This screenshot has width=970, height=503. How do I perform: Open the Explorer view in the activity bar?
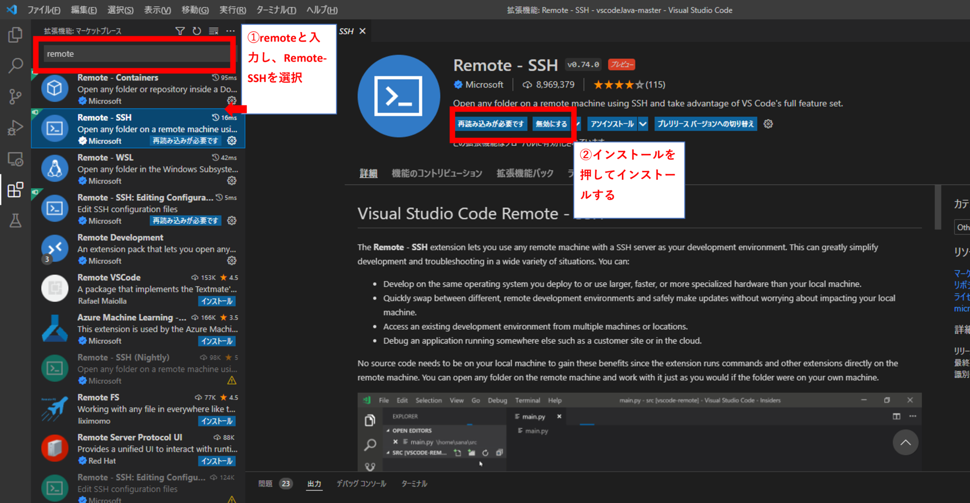(16, 34)
